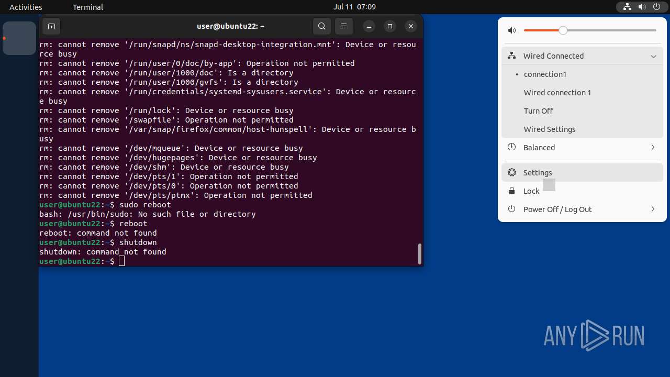The image size is (670, 377).
Task: Click 'reboot: command not found' line
Action: 98,233
